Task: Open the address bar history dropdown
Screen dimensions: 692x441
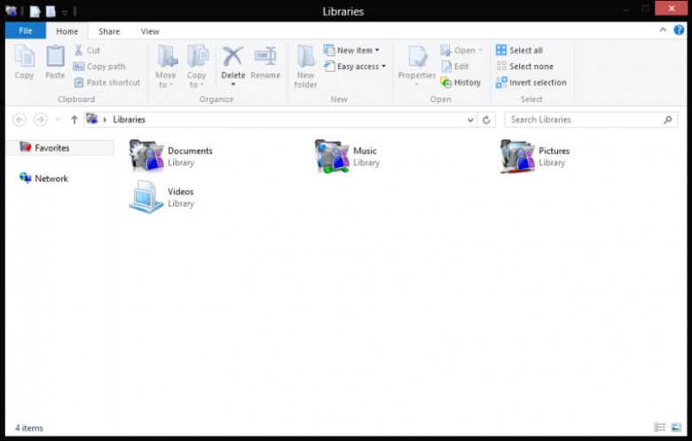Action: [x=470, y=120]
